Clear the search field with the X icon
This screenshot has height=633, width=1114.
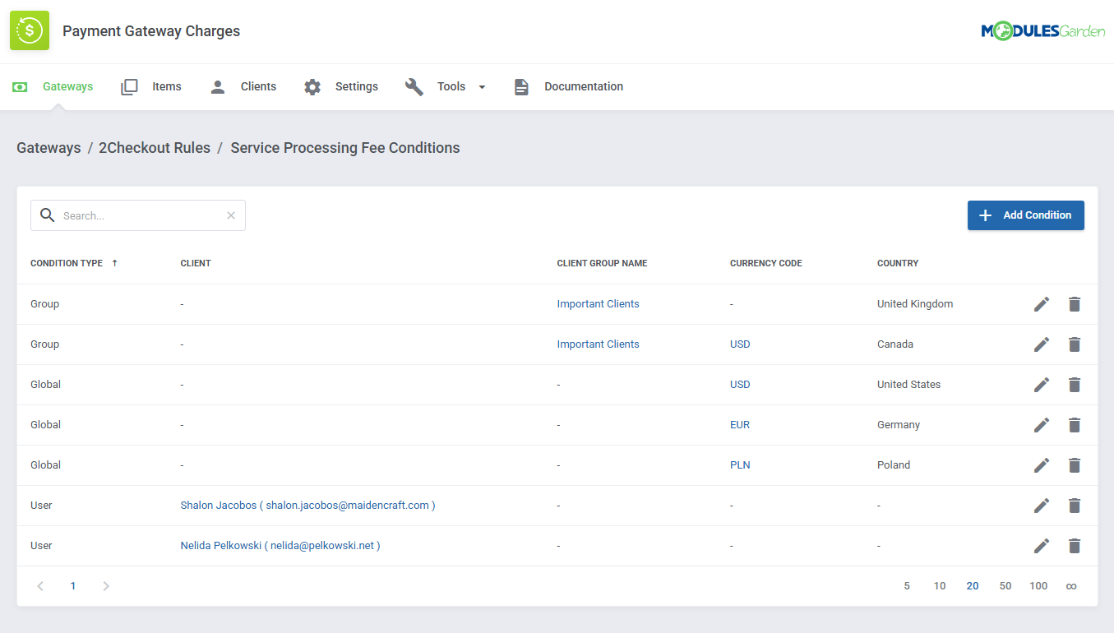click(x=230, y=215)
